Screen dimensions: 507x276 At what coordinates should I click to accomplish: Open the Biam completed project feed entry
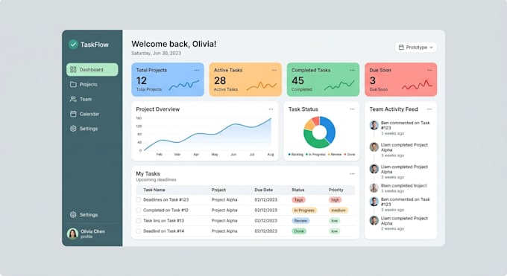point(400,188)
